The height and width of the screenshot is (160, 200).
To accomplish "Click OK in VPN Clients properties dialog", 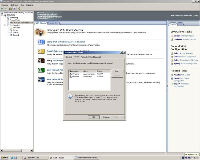I will tap(94, 117).
